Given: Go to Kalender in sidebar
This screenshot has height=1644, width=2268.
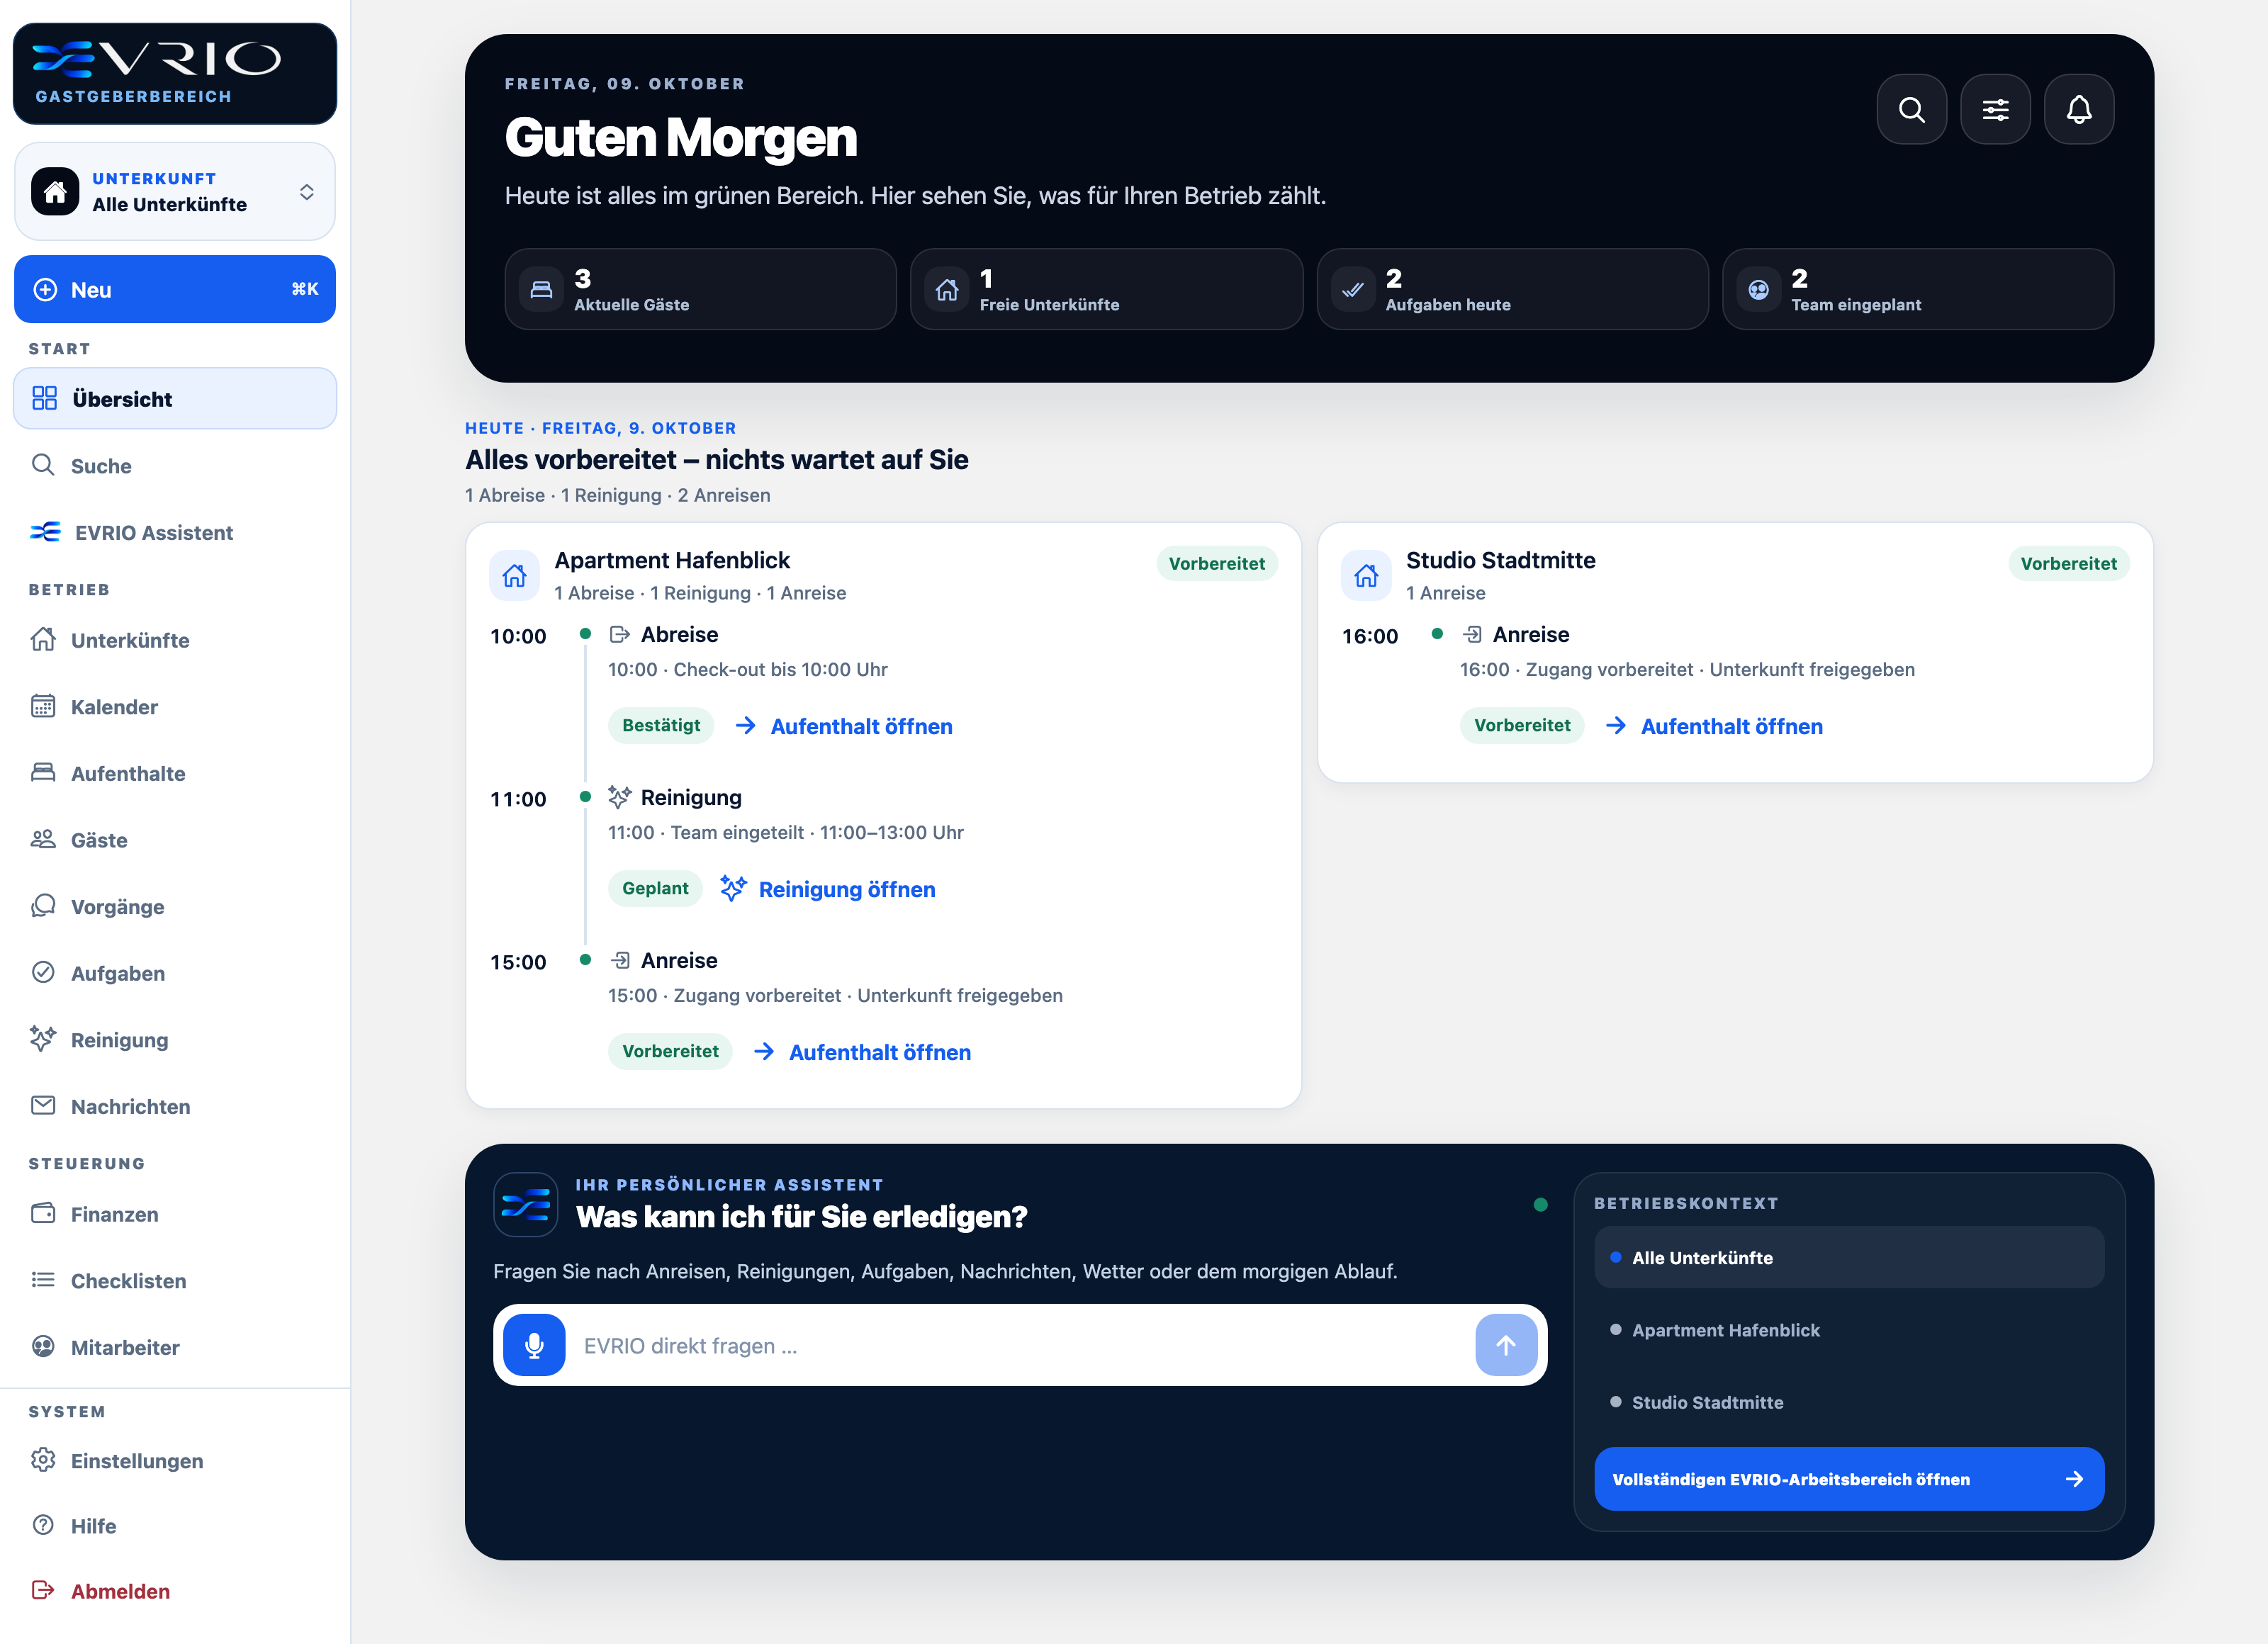Looking at the screenshot, I should 175,707.
